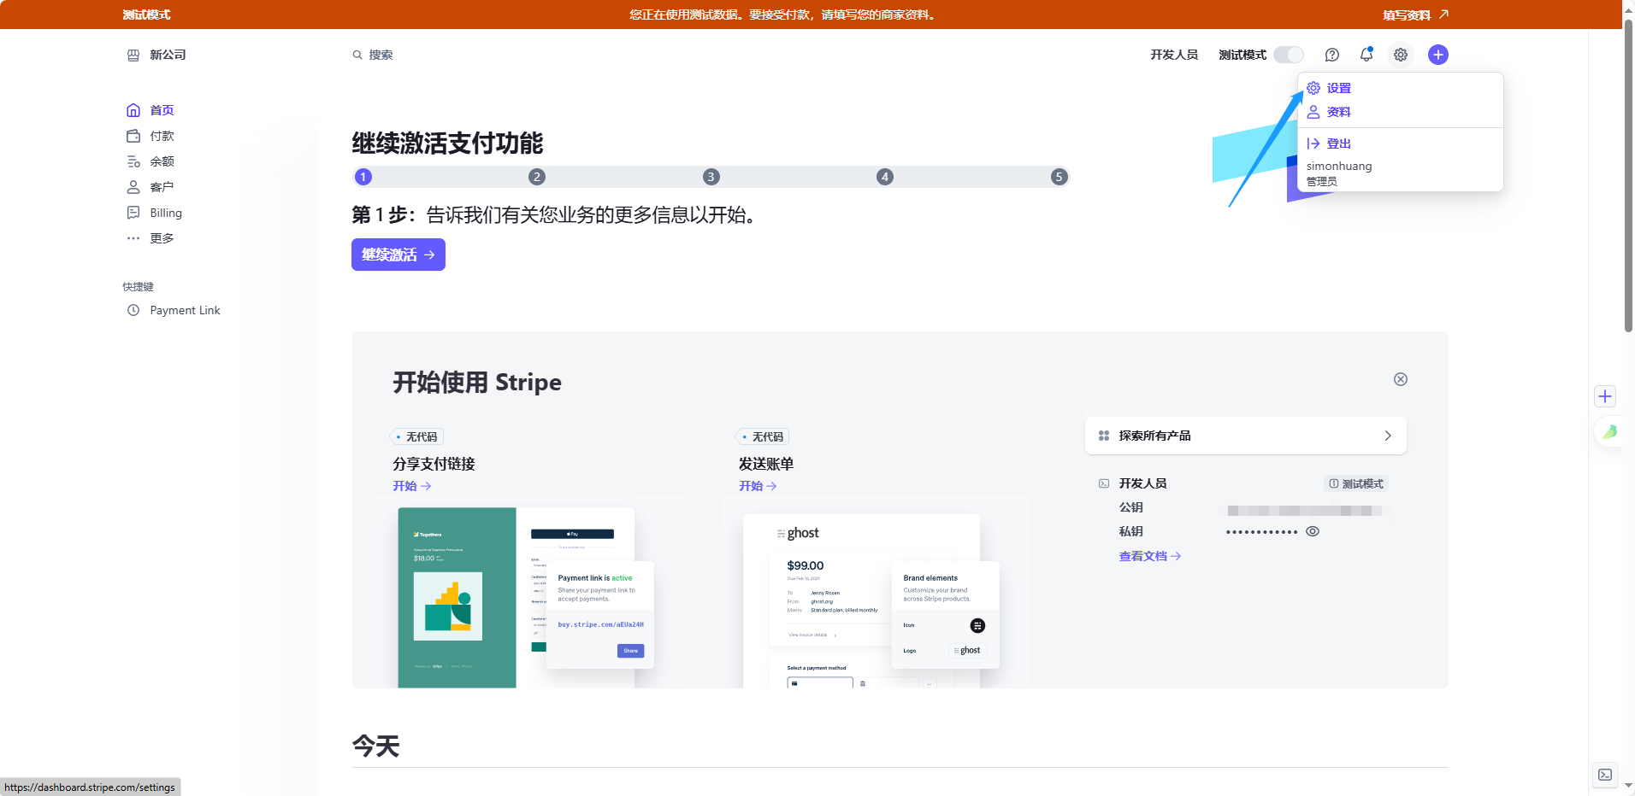Open the help question mark icon
The height and width of the screenshot is (796, 1635).
(x=1332, y=55)
